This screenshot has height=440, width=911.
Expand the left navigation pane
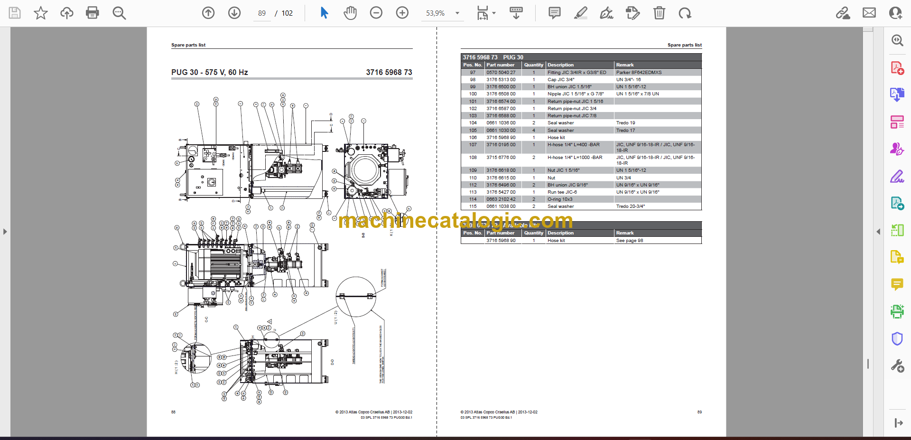pyautogui.click(x=5, y=232)
